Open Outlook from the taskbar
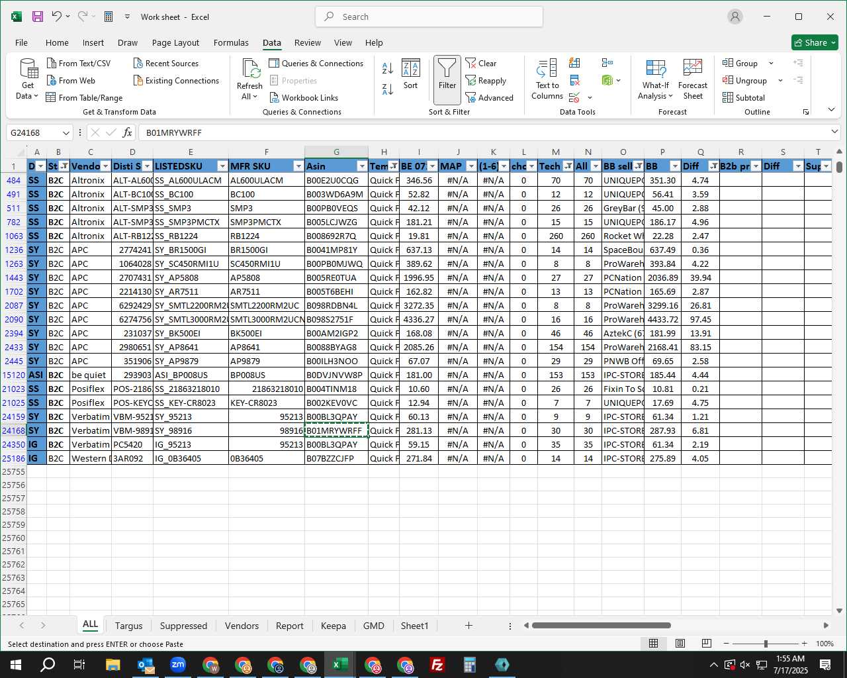Image resolution: width=847 pixels, height=678 pixels. click(x=146, y=665)
